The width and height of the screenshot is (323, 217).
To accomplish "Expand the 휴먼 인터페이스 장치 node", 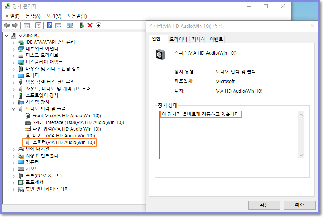I will point(14,190).
